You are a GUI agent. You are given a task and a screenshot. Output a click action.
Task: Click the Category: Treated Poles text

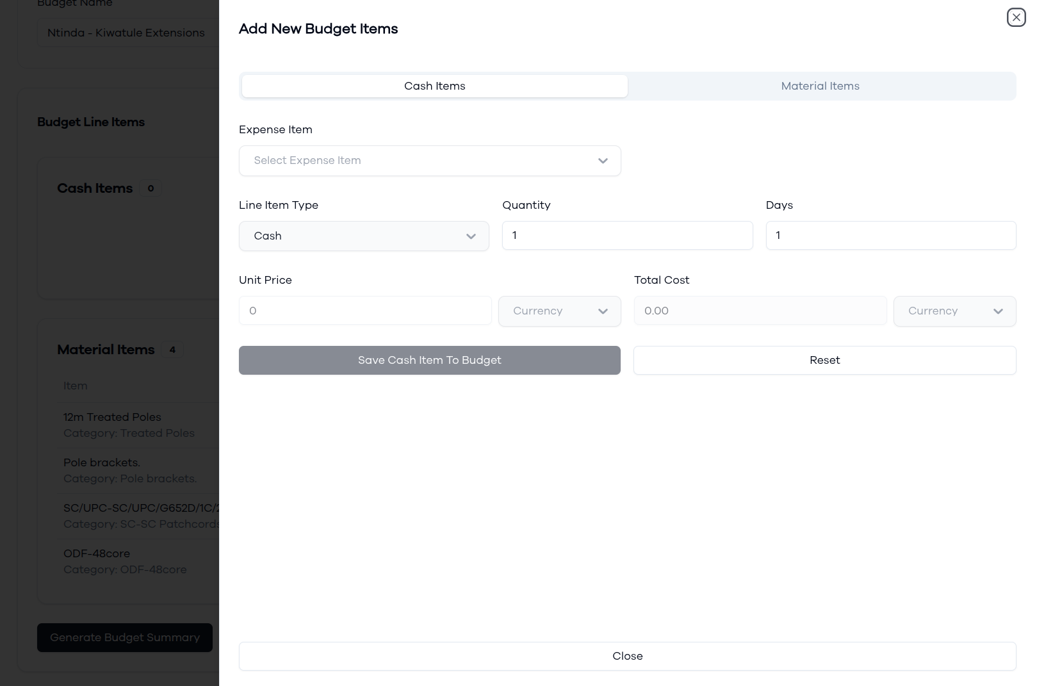pyautogui.click(x=129, y=433)
